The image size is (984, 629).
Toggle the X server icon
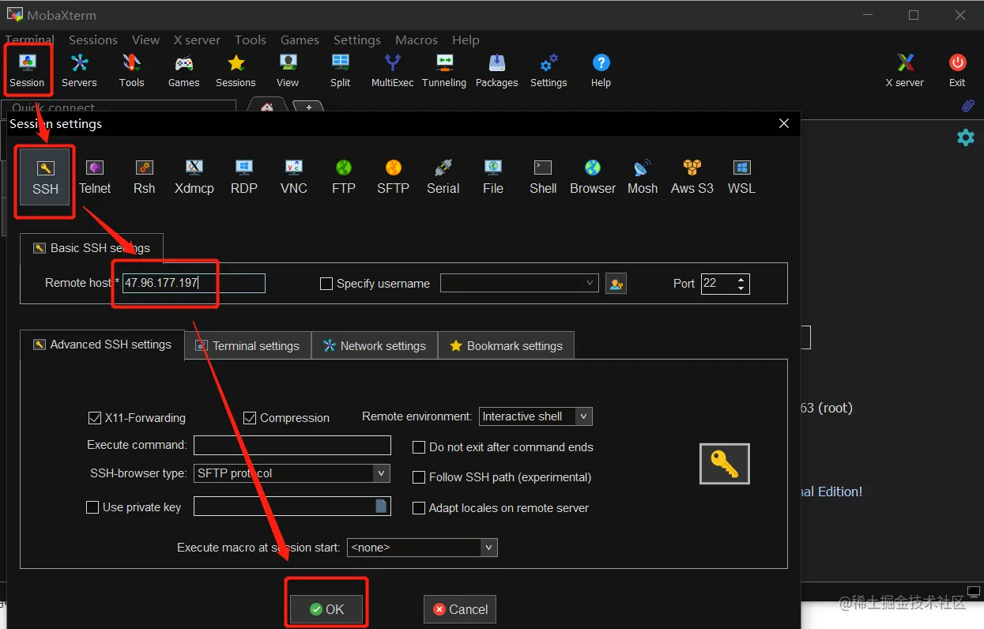coord(905,70)
